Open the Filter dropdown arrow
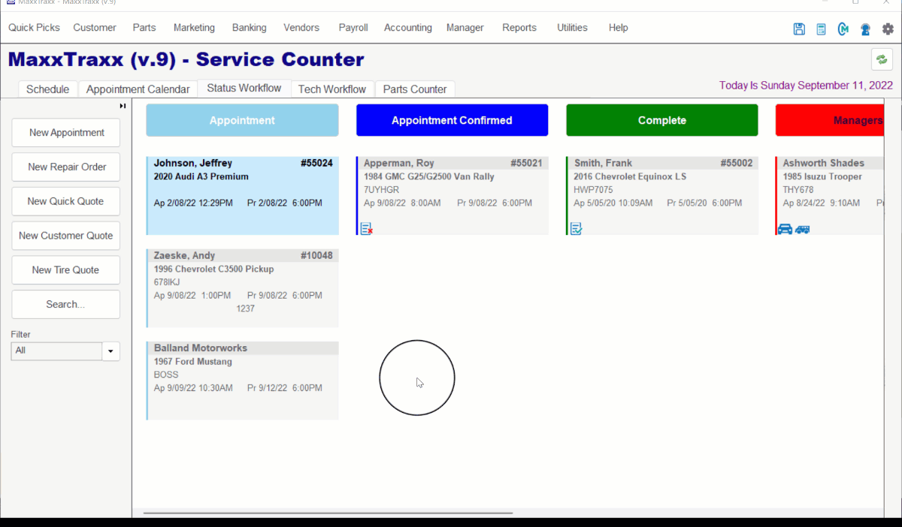The height and width of the screenshot is (527, 902). click(x=111, y=351)
